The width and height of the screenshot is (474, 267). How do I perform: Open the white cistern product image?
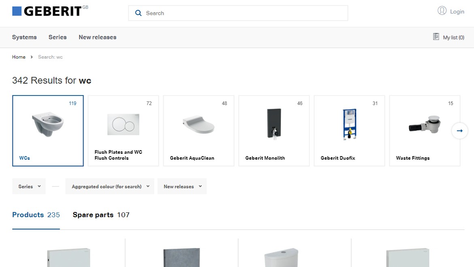[x=281, y=257]
